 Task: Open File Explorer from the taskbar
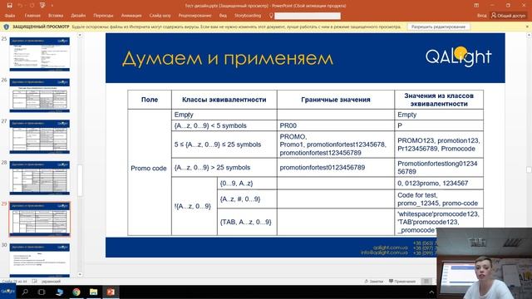pos(94,292)
